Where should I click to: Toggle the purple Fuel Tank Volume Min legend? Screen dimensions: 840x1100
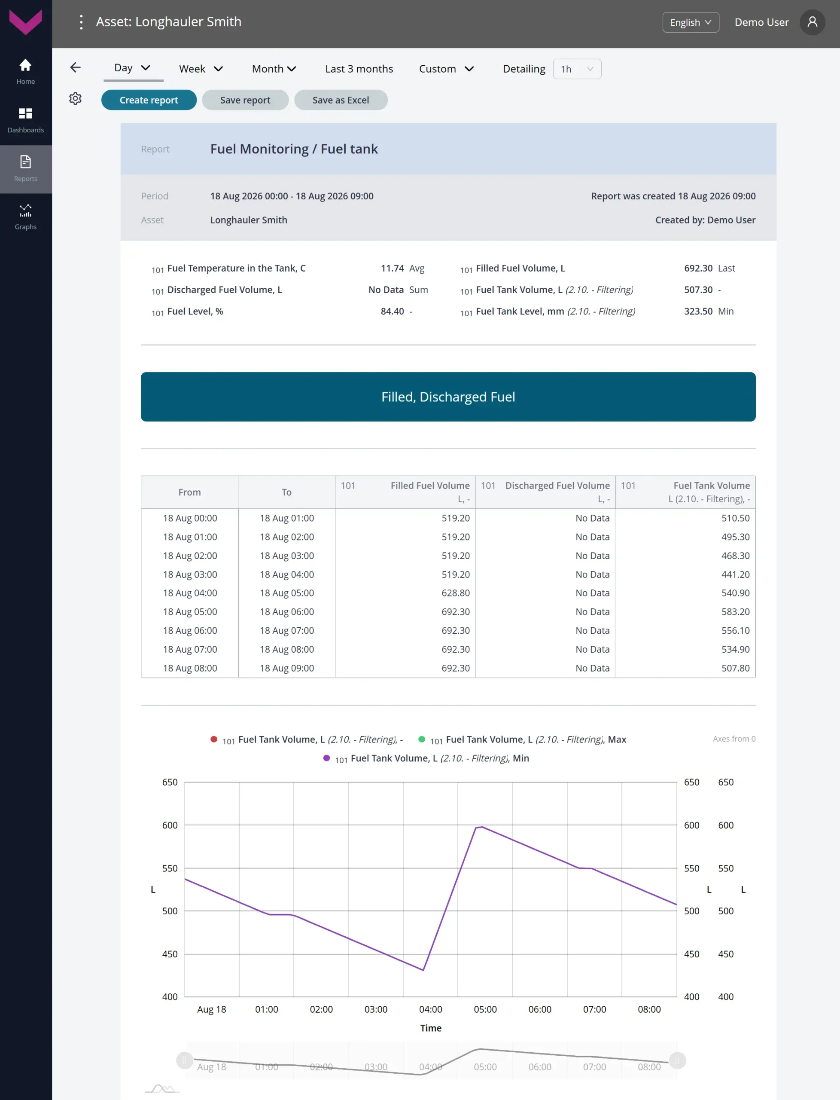coord(426,758)
